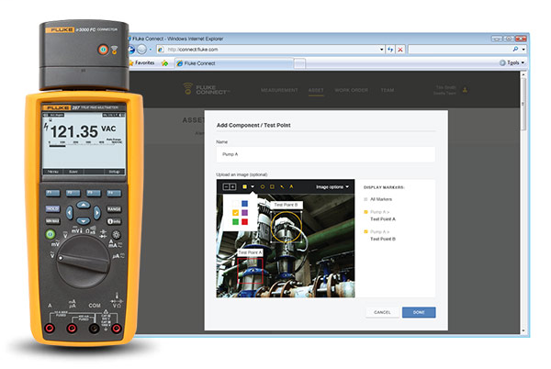Viewport: 551px width, 369px height.
Task: Stop loading with the red X icon
Action: [x=400, y=50]
